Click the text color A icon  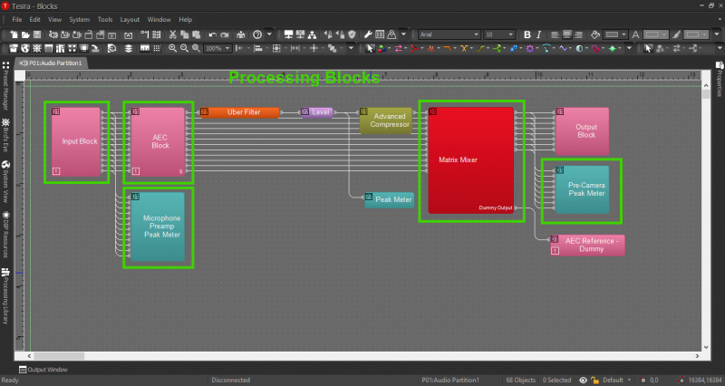636,34
